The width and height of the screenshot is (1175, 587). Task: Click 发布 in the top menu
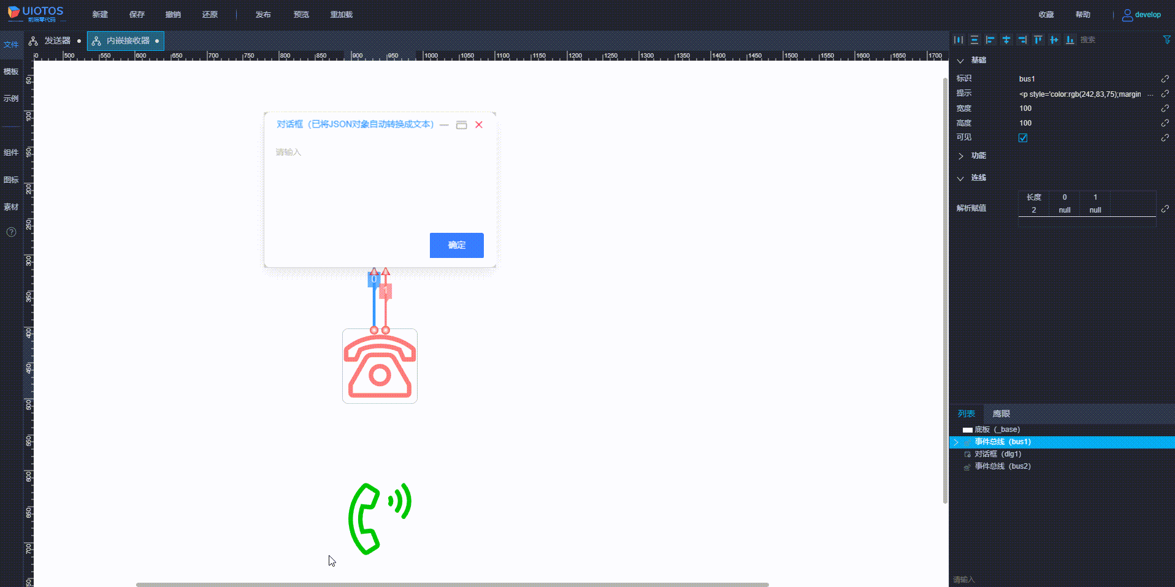(x=263, y=15)
